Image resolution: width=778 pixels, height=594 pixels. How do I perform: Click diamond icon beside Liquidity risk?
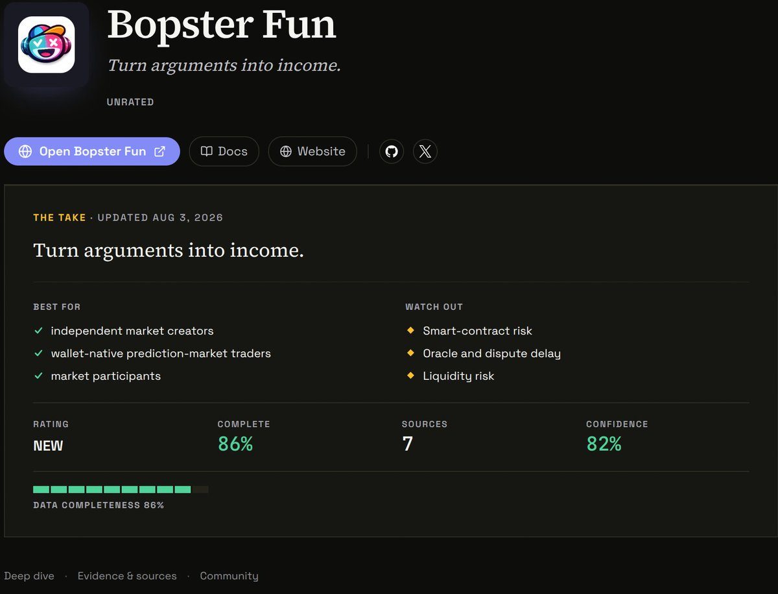[410, 375]
